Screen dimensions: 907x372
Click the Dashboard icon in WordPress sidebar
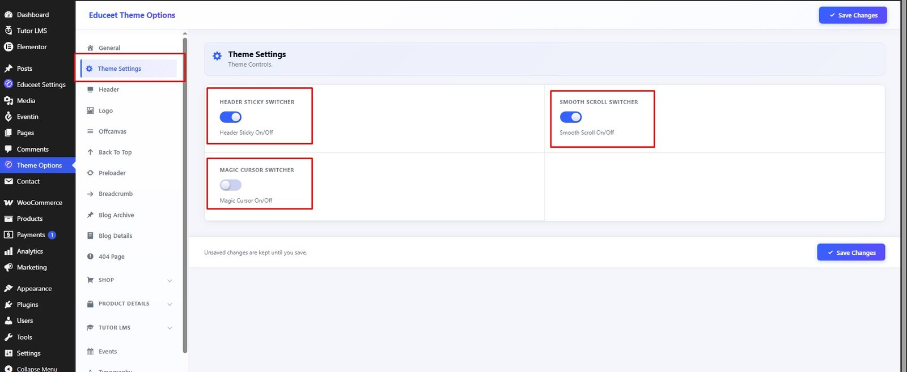pos(9,15)
